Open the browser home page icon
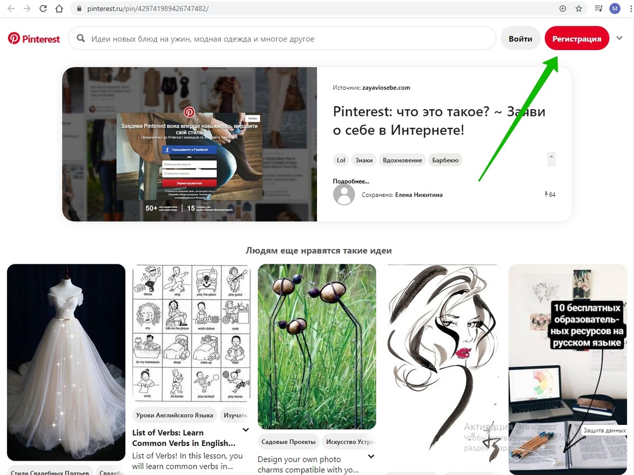This screenshot has width=634, height=475. click(x=59, y=8)
